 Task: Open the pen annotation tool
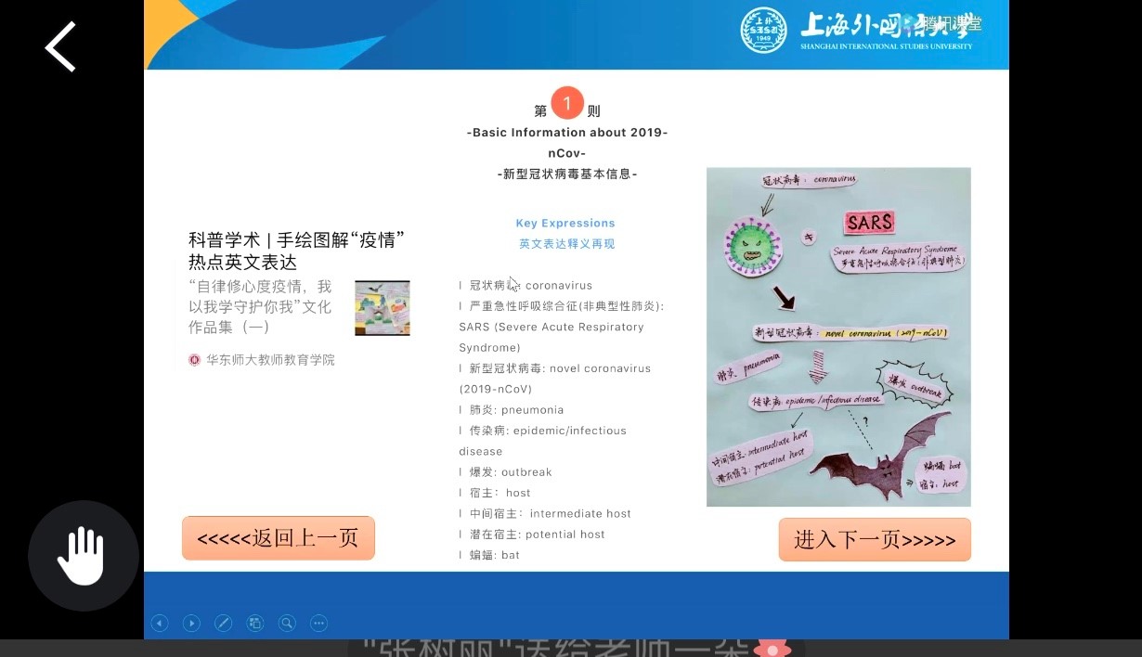point(223,624)
